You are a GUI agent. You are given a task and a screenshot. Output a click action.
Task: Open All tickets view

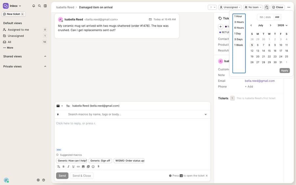(x=25, y=42)
